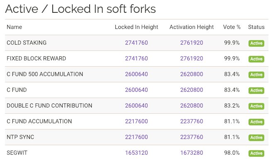Open COLD STAKING locked in height 2741760
273x163 pixels.
[136, 43]
